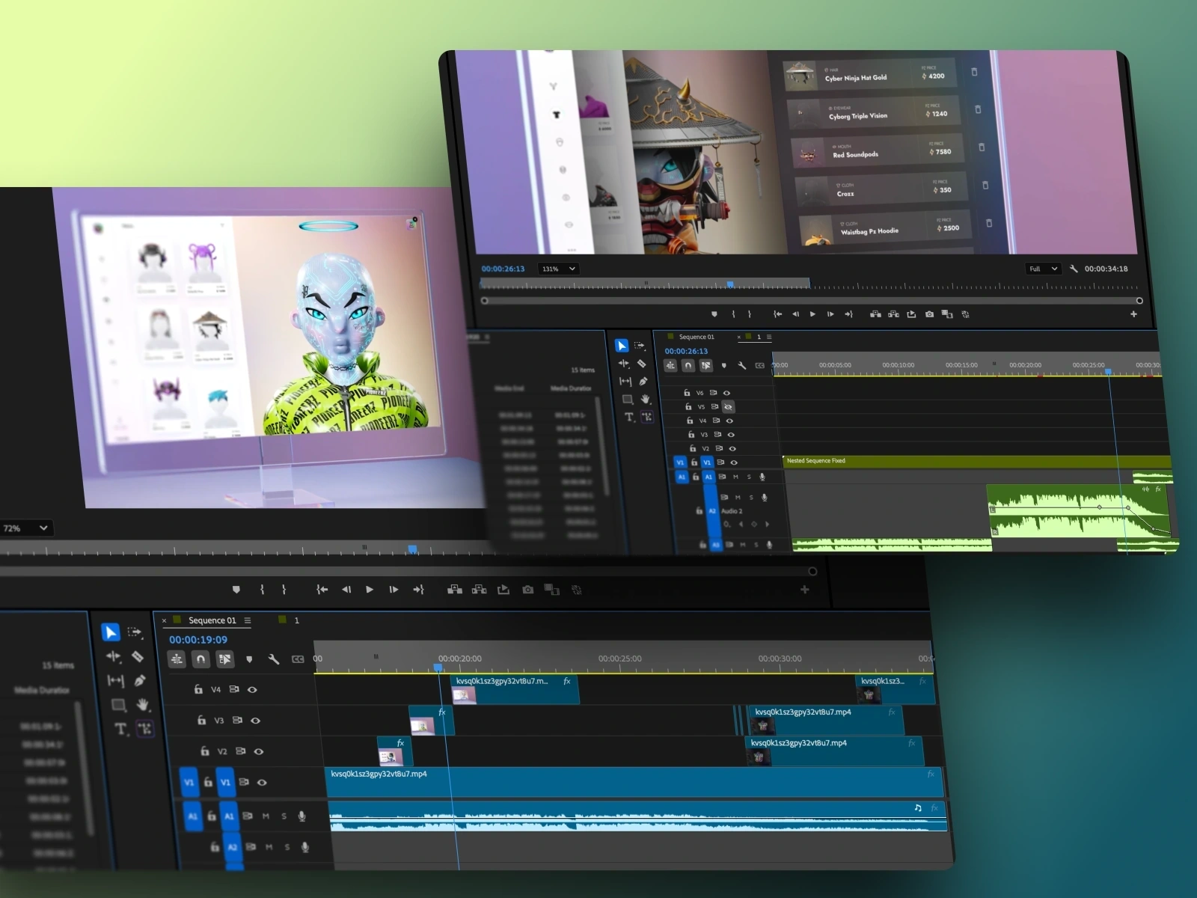The image size is (1197, 898).
Task: Open the 131% zoom level dropdown
Action: (x=559, y=269)
